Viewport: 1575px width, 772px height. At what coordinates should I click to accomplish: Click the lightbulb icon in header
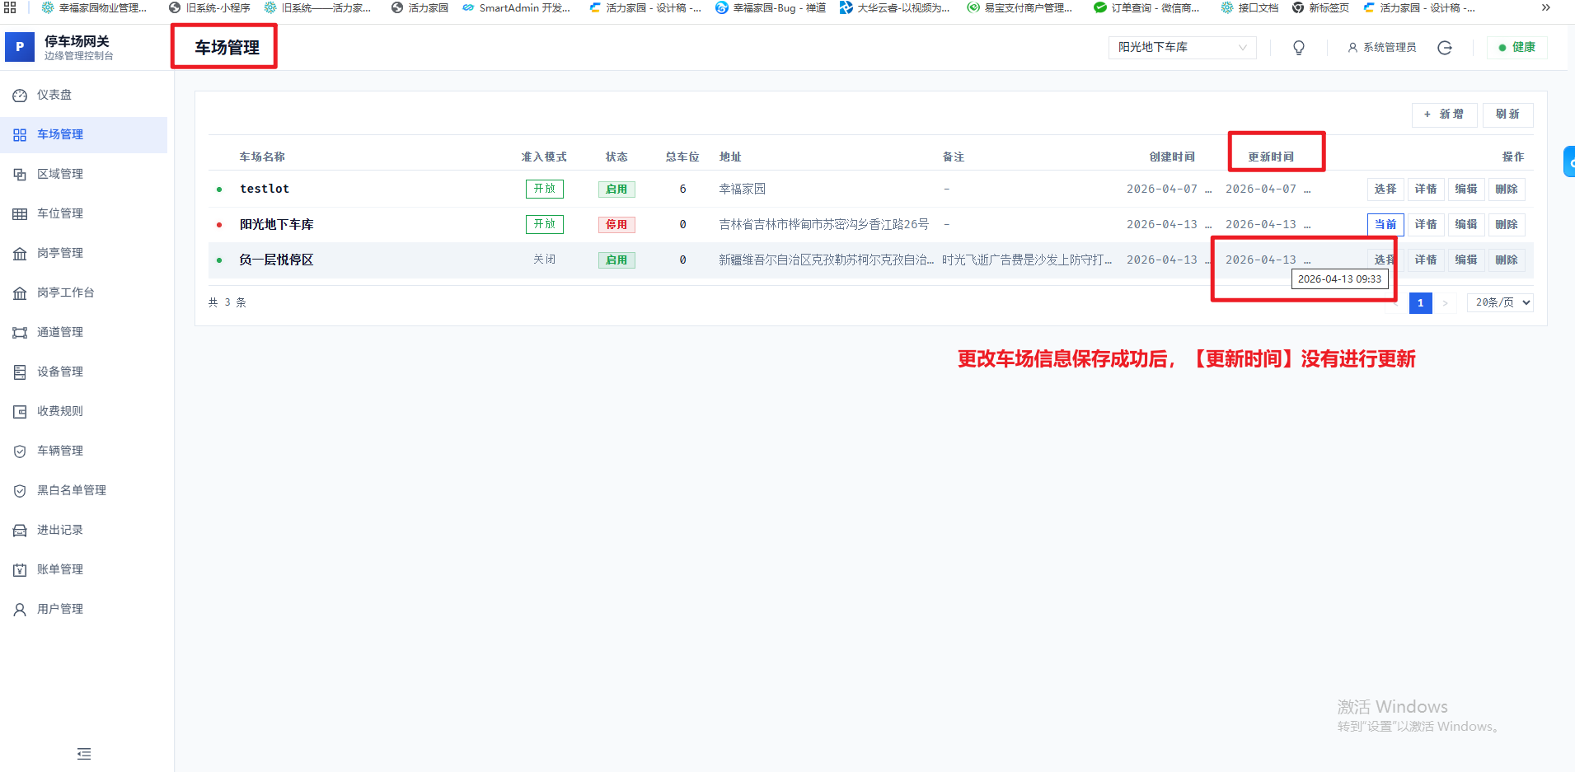click(1299, 48)
